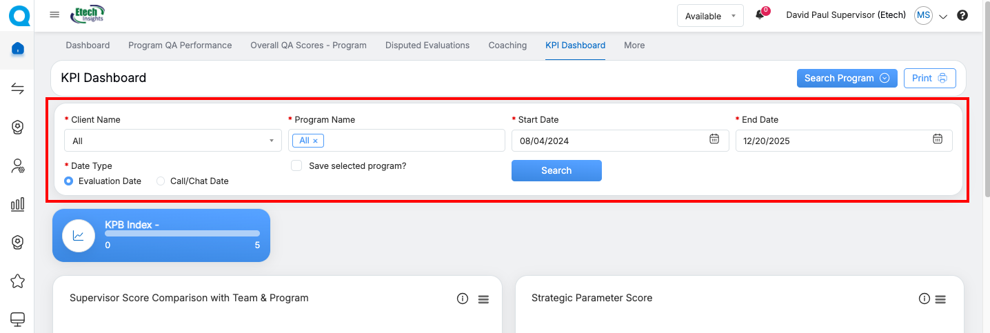The height and width of the screenshot is (333, 990).
Task: Open the Coaching tab
Action: [507, 46]
